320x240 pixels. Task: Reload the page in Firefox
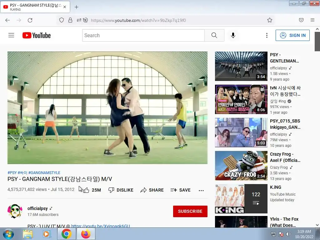tap(30, 20)
